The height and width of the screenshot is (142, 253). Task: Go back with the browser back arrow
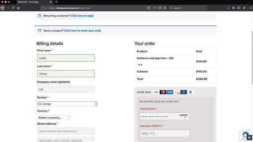point(3,8)
